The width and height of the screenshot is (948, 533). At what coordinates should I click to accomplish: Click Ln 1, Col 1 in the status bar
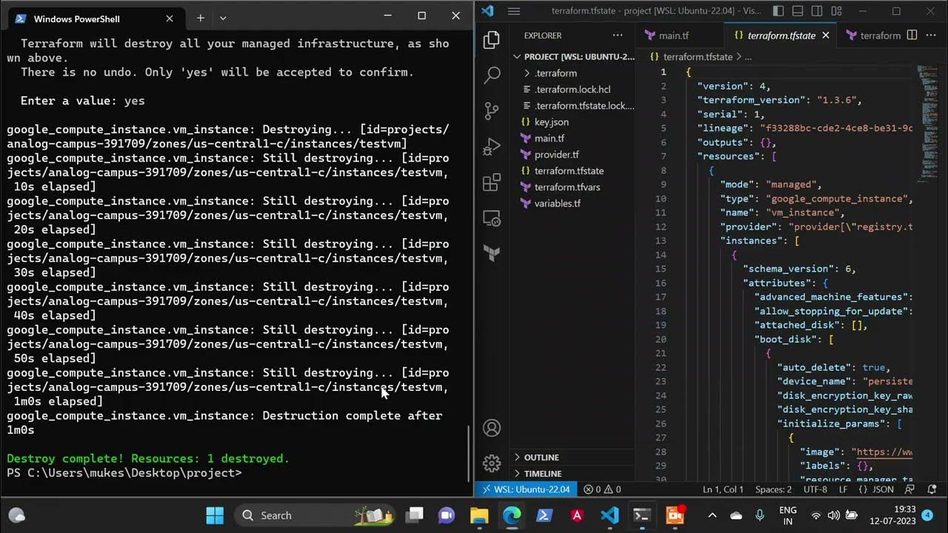tap(722, 489)
